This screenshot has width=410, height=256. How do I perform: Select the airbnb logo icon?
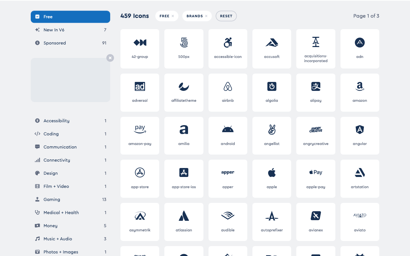pos(228,92)
